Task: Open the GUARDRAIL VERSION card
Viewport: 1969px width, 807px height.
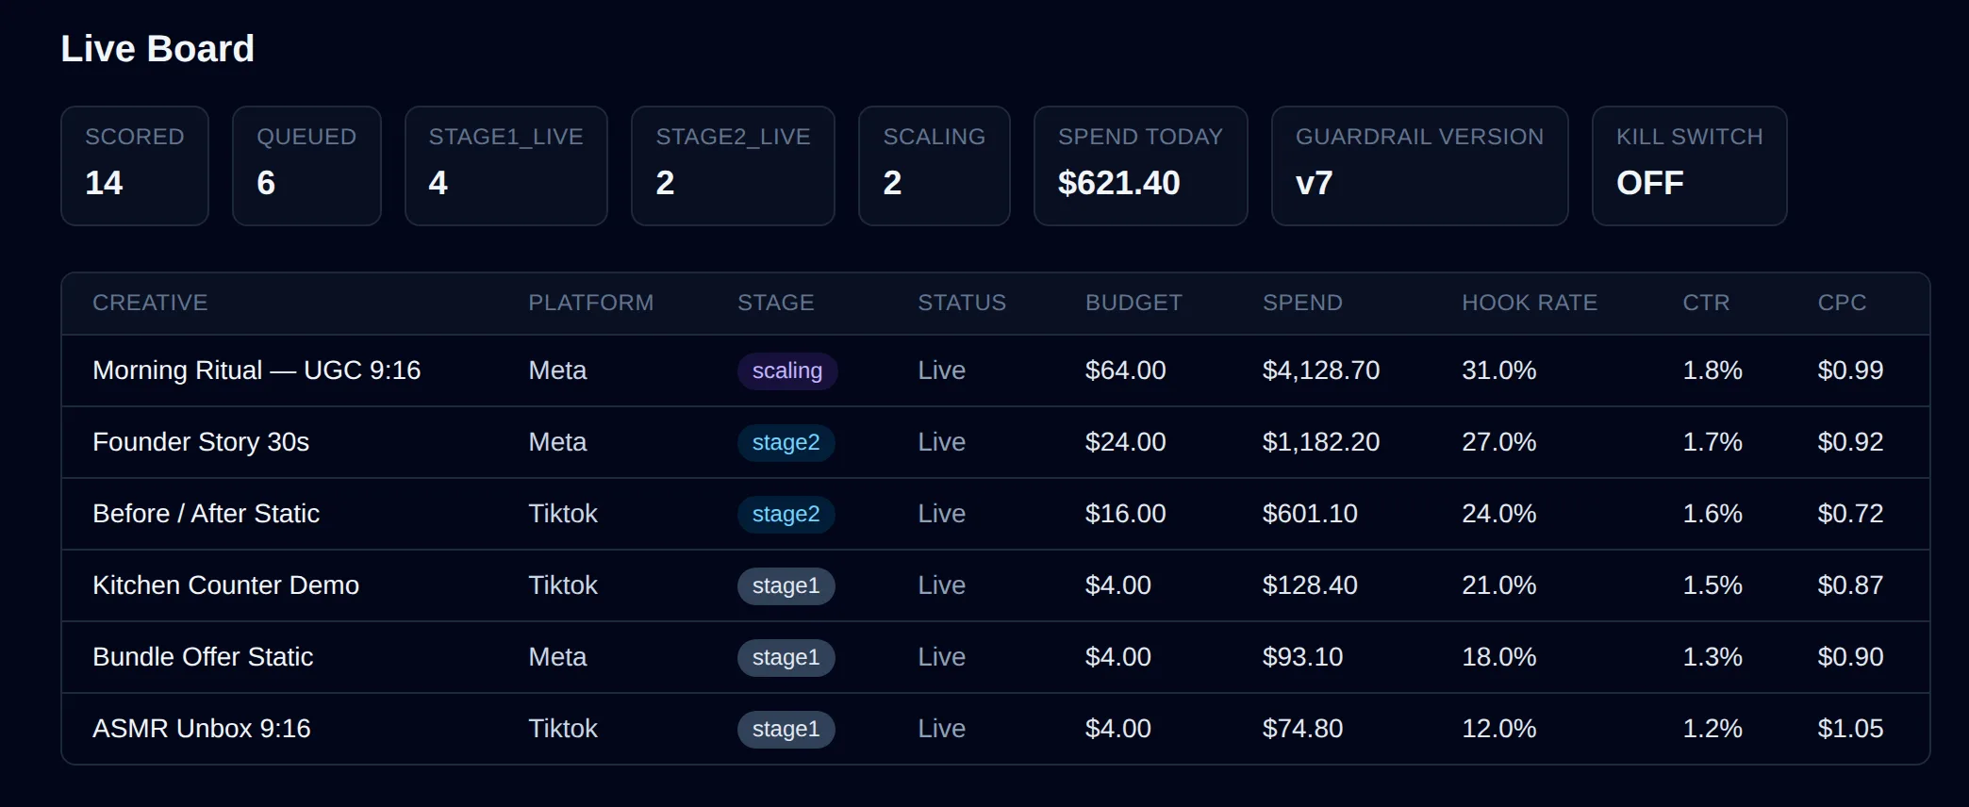Action: (1420, 166)
